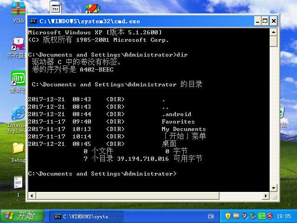Click the disc-shaped tray icon next to VMware
The width and height of the screenshot is (297, 223).
(x=245, y=216)
